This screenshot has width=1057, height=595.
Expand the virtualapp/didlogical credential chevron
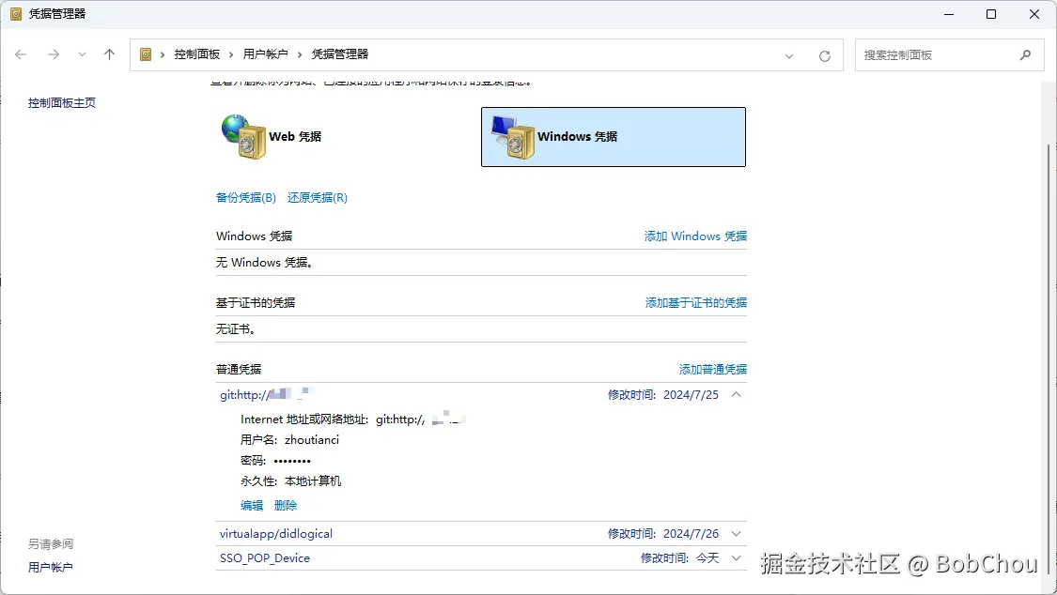tap(736, 534)
